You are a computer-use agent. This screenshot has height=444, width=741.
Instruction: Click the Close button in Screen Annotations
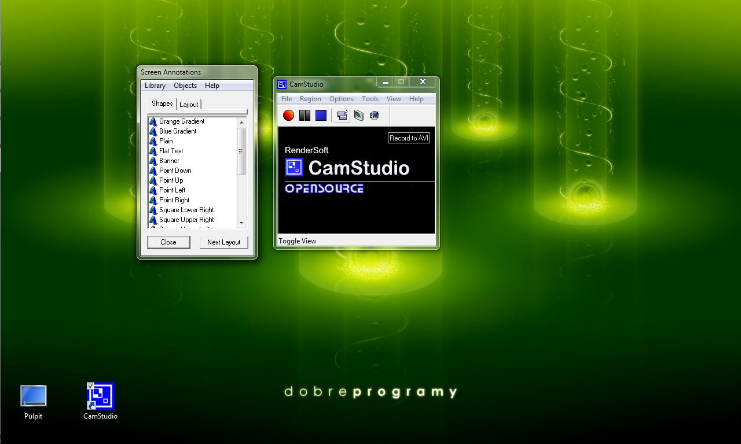tap(168, 242)
